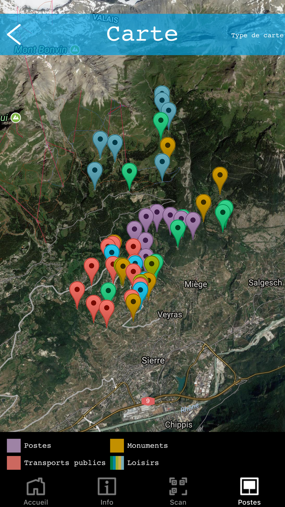Tap the Mont Bonvin peak icon
The image size is (285, 507).
pos(75,50)
